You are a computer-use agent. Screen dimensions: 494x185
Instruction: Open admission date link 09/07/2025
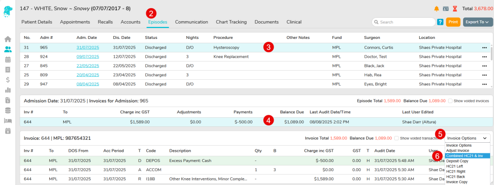(x=88, y=57)
